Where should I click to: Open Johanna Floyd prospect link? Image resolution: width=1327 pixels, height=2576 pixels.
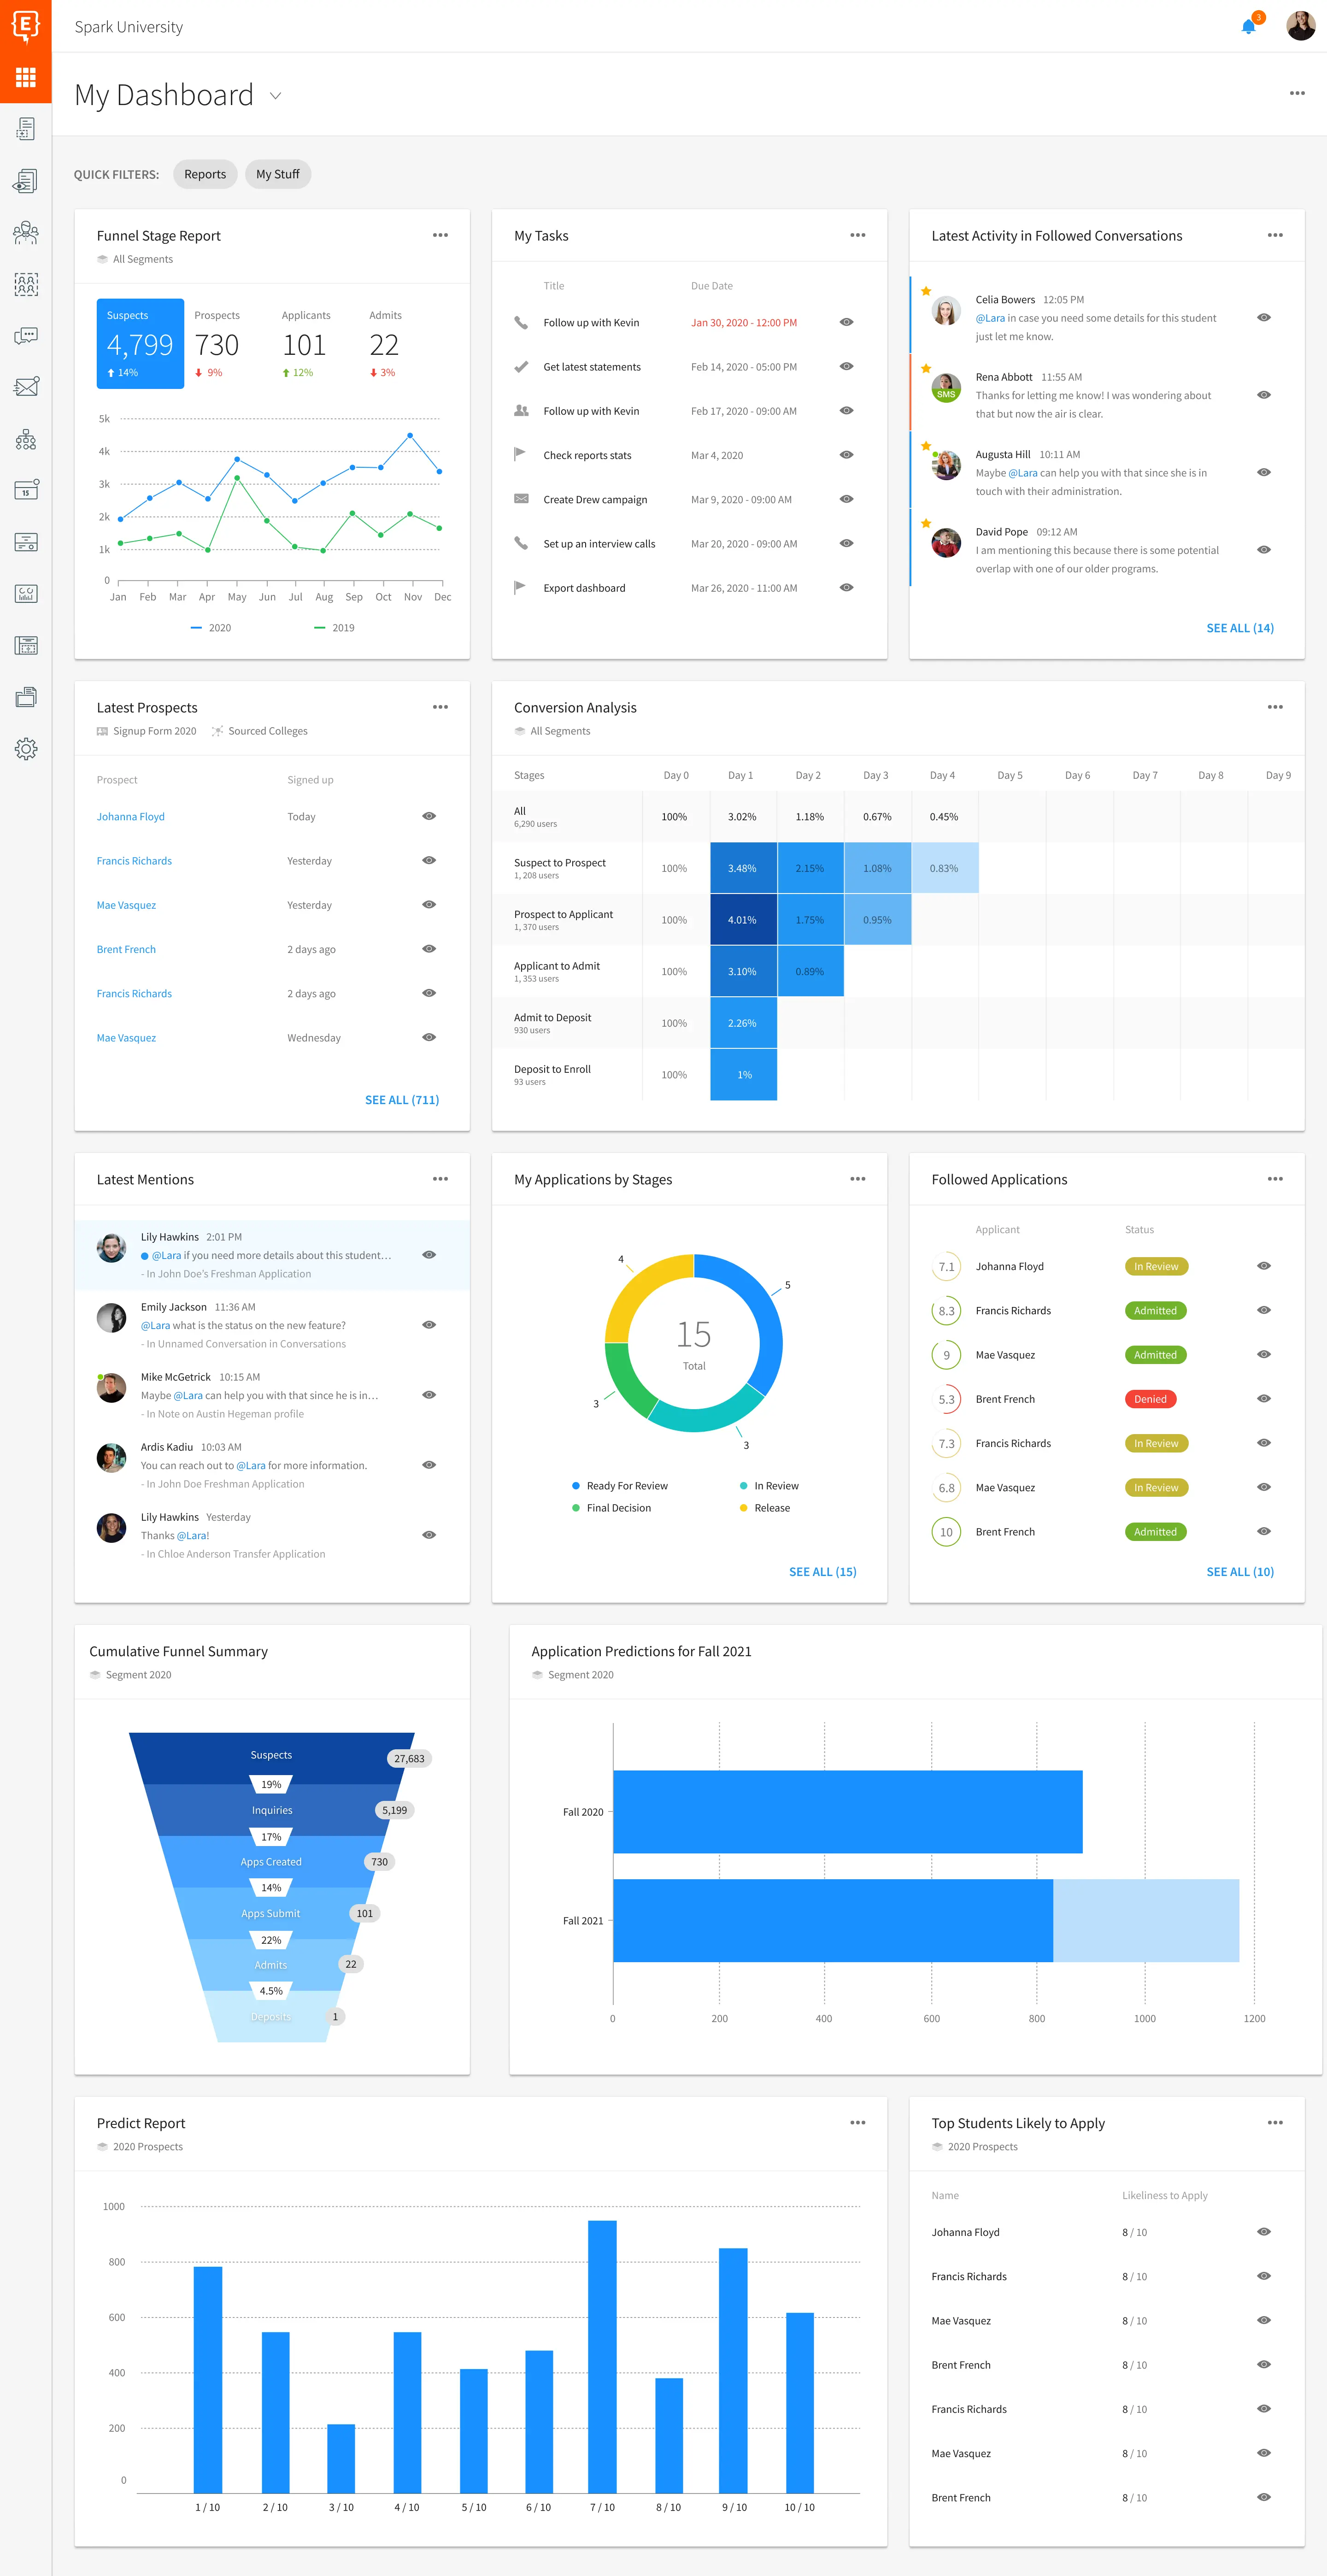[131, 817]
